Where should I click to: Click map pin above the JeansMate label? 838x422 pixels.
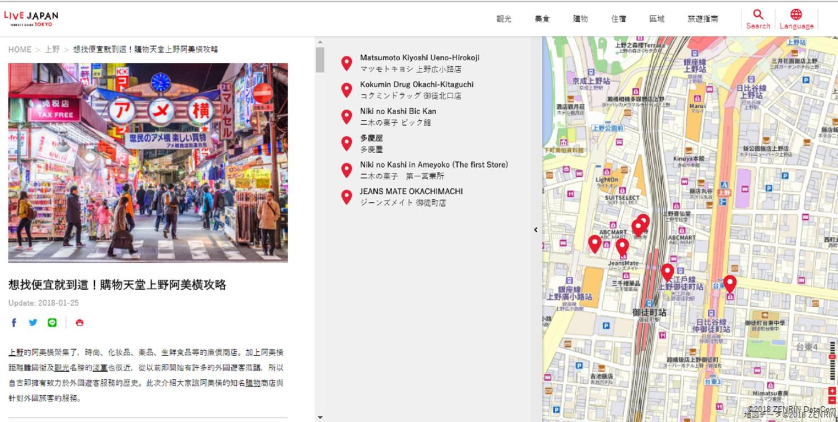coord(622,248)
